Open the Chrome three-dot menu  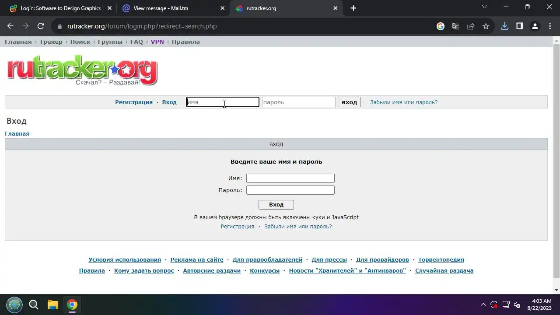(x=550, y=26)
